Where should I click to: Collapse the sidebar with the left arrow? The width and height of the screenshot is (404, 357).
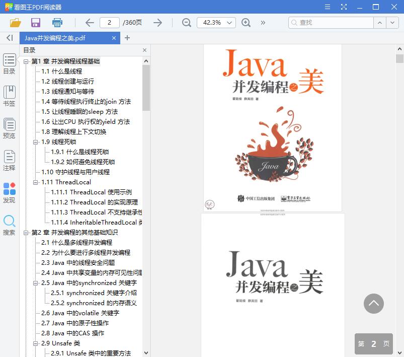coord(10,38)
